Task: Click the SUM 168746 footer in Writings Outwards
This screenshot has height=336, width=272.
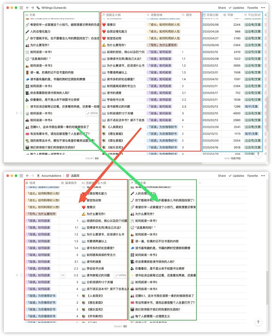Action: 232,158
